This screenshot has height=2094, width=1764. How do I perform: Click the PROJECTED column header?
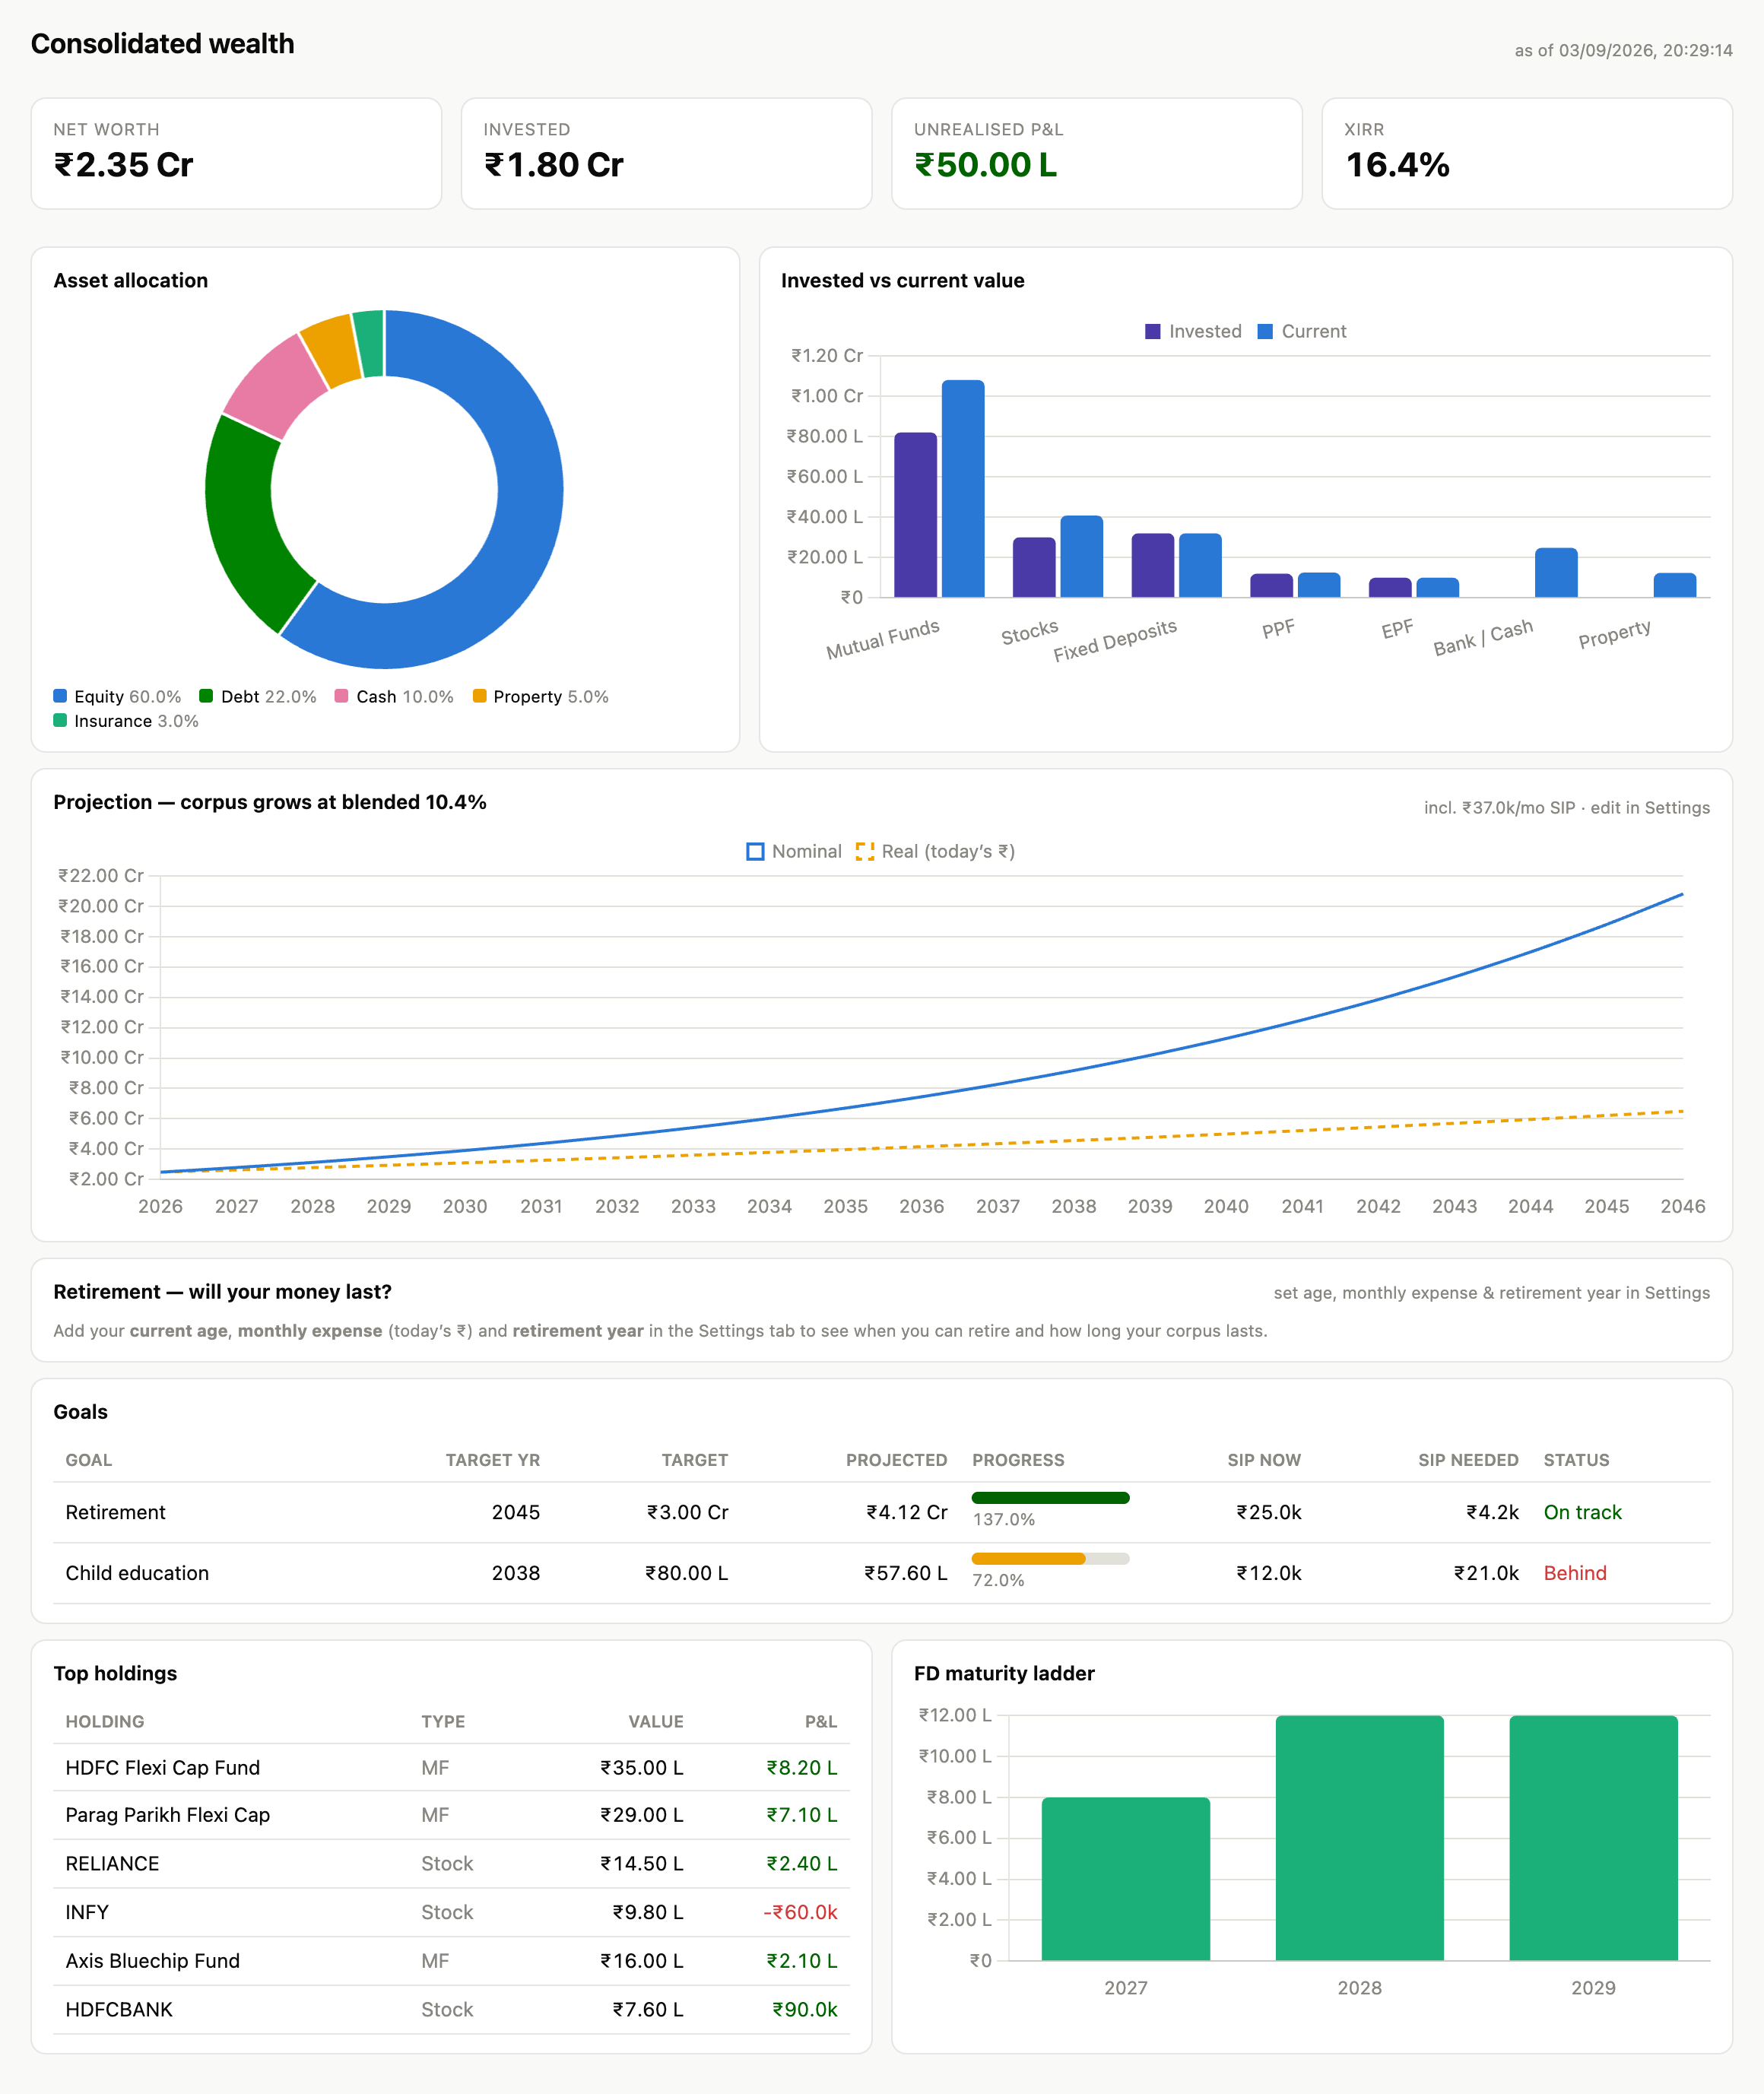pos(896,1460)
